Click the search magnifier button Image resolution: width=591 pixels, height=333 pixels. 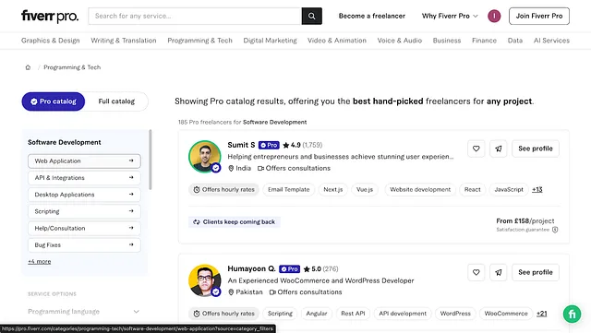312,16
